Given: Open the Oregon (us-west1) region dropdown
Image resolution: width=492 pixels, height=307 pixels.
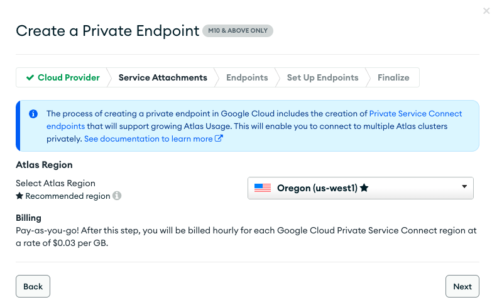Looking at the screenshot, I should 360,187.
